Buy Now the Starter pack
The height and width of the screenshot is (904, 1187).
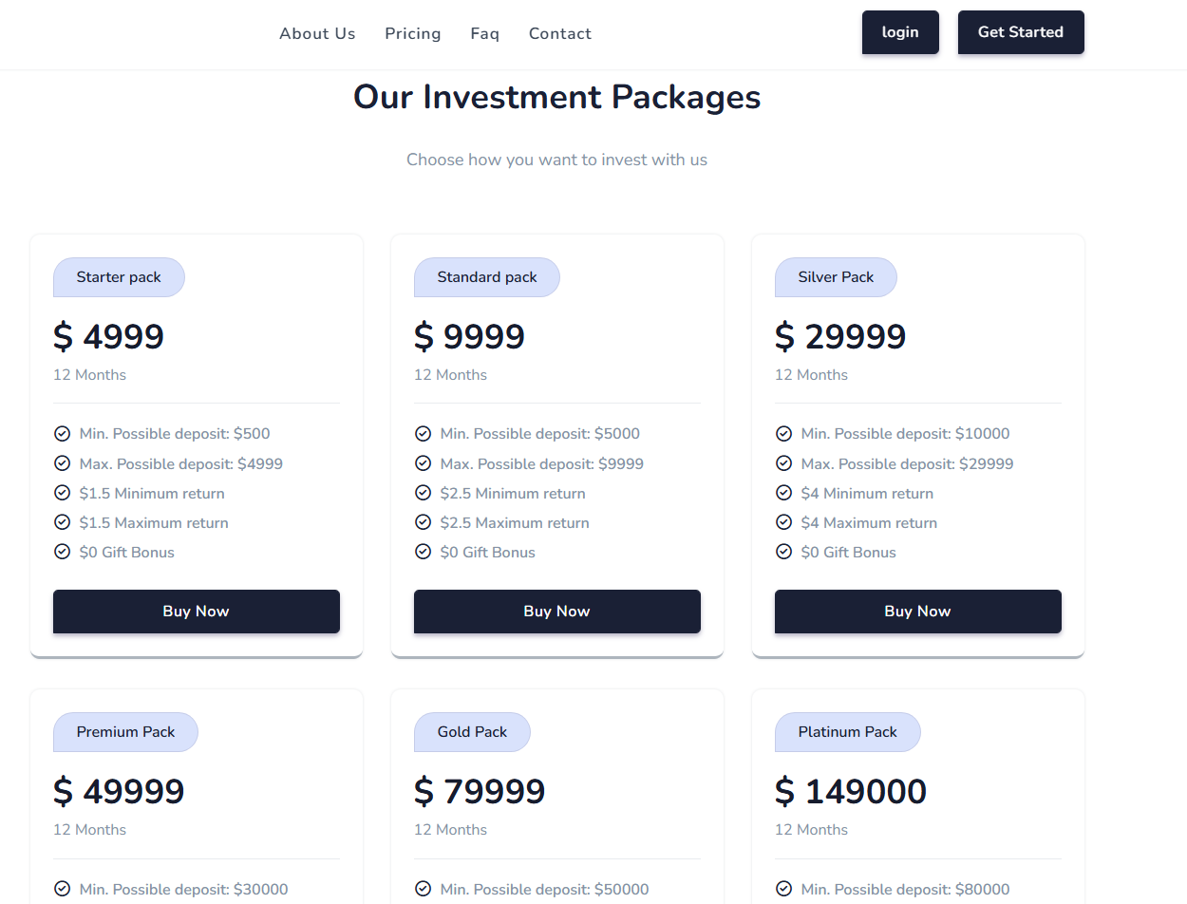(x=197, y=612)
